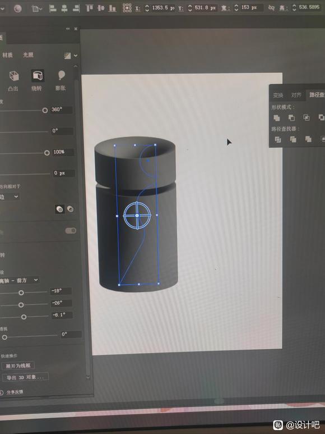This screenshot has width=325, height=434.
Task: Toggle the switch in the 3D panel
Action: [x=71, y=231]
